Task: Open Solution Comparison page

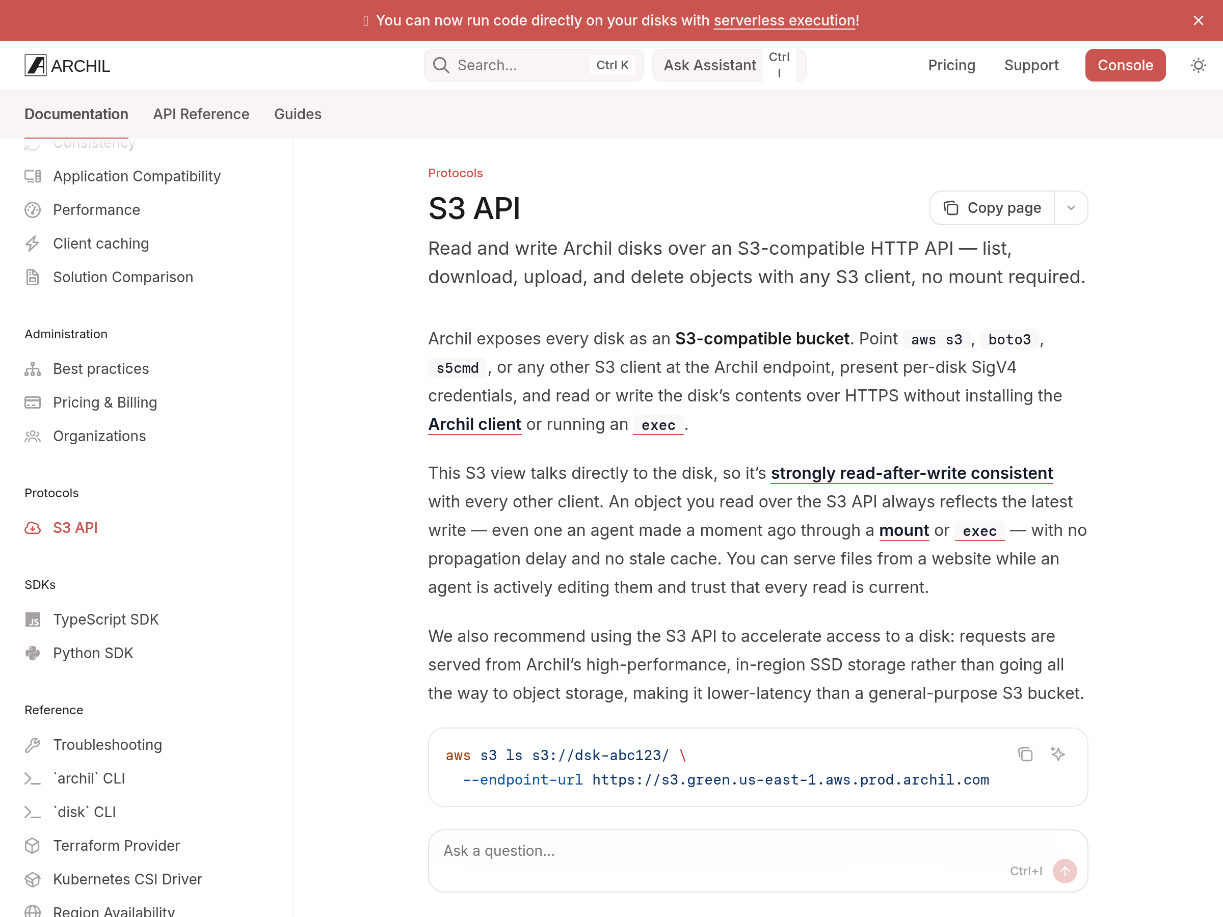Action: [123, 278]
